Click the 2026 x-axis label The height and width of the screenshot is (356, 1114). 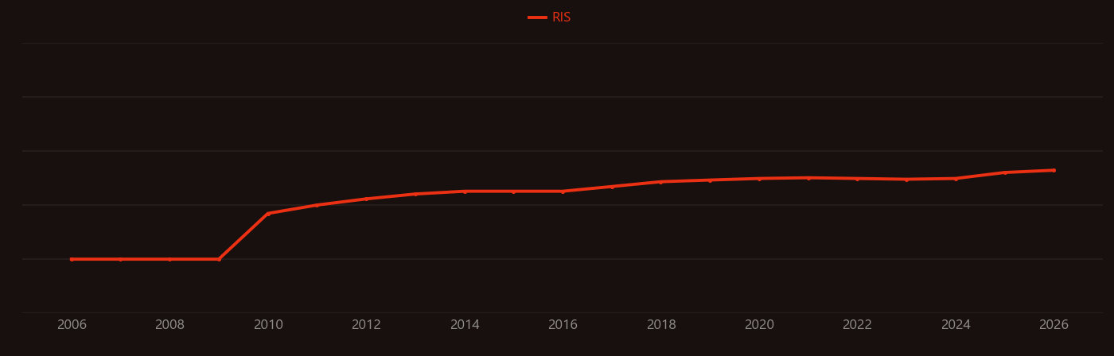click(1054, 325)
